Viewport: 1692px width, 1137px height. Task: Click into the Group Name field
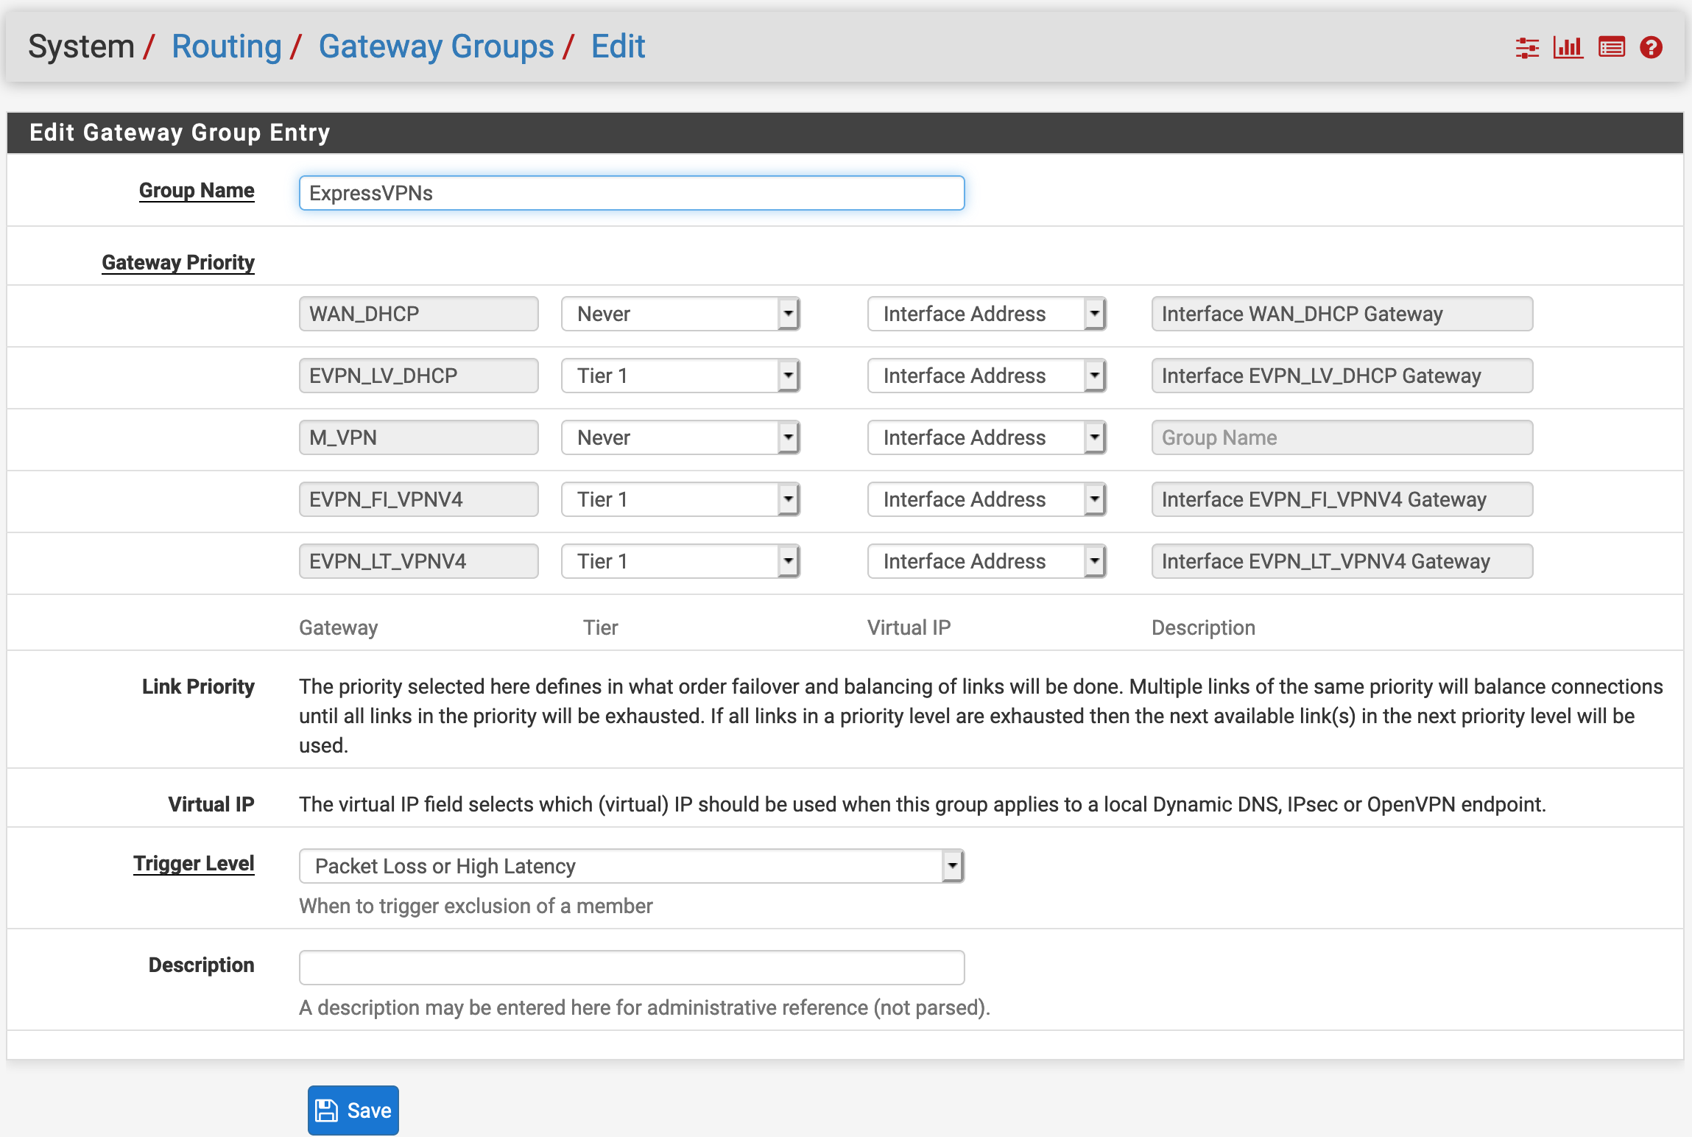(631, 194)
